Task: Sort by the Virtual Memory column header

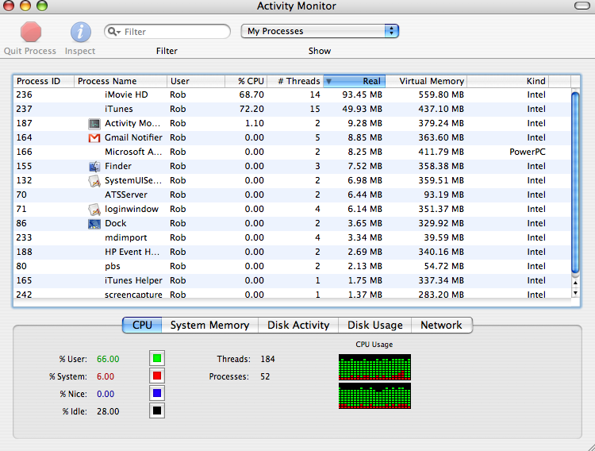Action: click(x=426, y=81)
